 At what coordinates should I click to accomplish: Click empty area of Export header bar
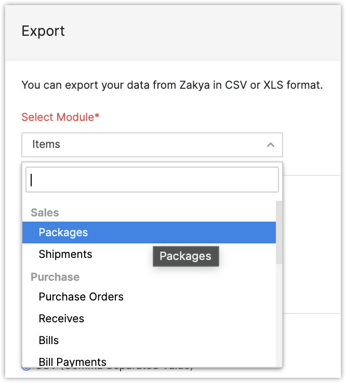pyautogui.click(x=208, y=31)
